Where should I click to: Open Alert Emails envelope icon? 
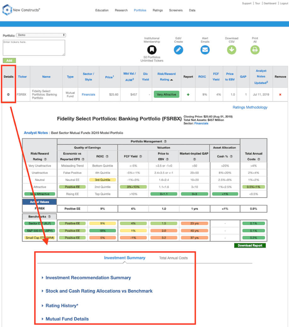(x=205, y=50)
